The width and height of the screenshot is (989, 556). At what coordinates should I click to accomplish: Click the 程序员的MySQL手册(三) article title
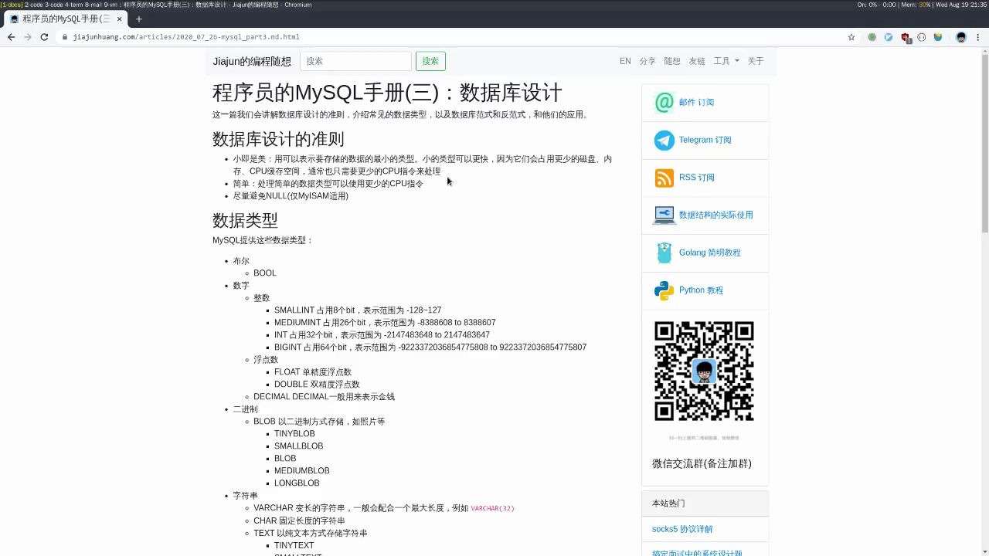(x=387, y=93)
